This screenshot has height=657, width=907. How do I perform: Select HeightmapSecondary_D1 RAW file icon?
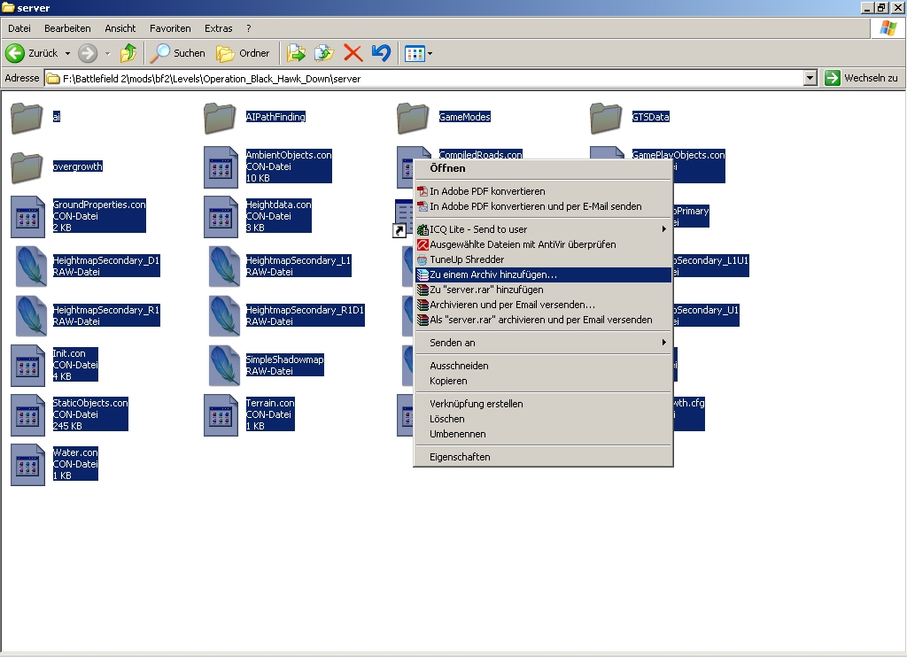pos(31,267)
